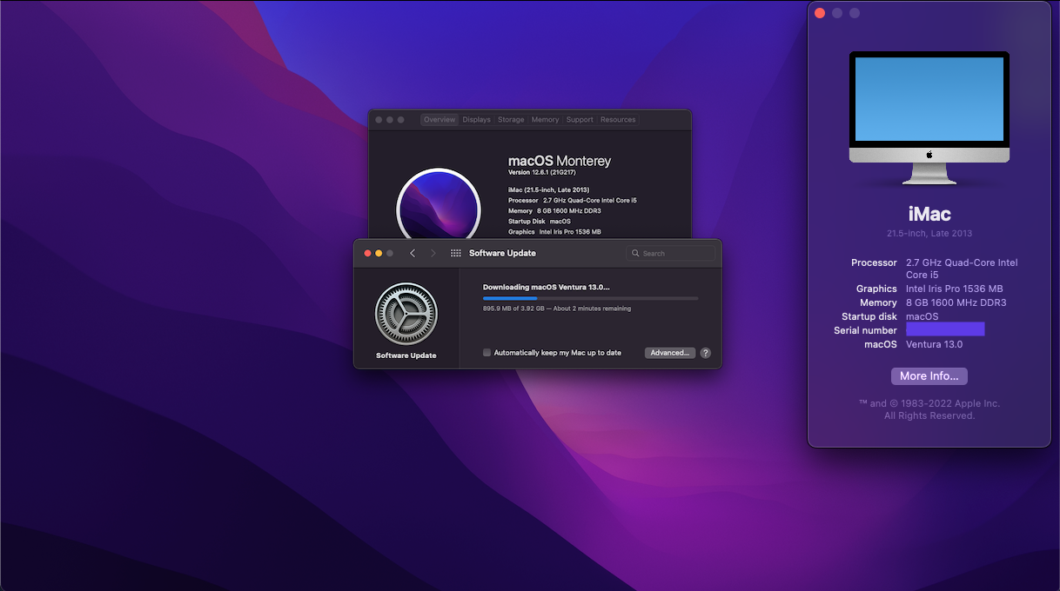The width and height of the screenshot is (1060, 591).
Task: Open the Storage tab
Action: [511, 120]
